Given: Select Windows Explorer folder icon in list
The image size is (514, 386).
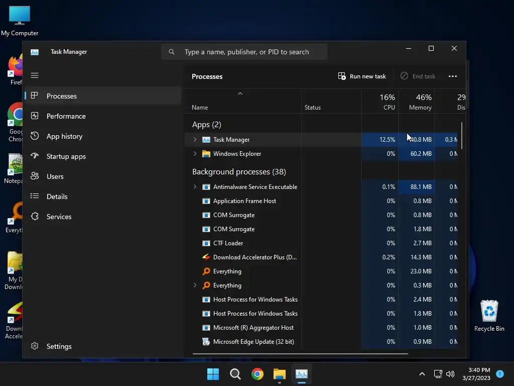Looking at the screenshot, I should (x=206, y=154).
